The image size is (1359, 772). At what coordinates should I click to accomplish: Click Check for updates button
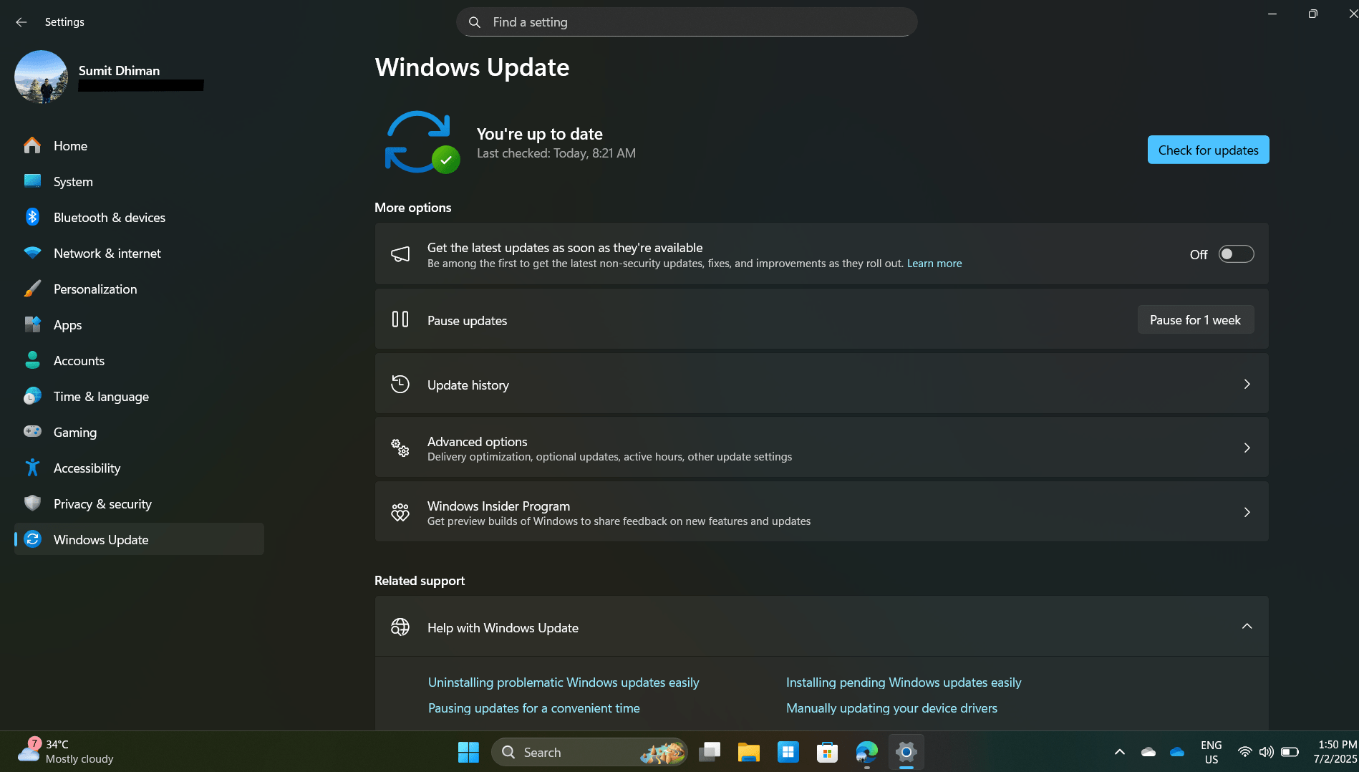1208,150
